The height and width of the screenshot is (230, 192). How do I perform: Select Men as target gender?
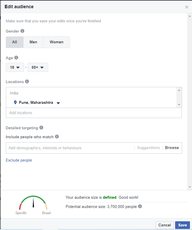coord(33,42)
